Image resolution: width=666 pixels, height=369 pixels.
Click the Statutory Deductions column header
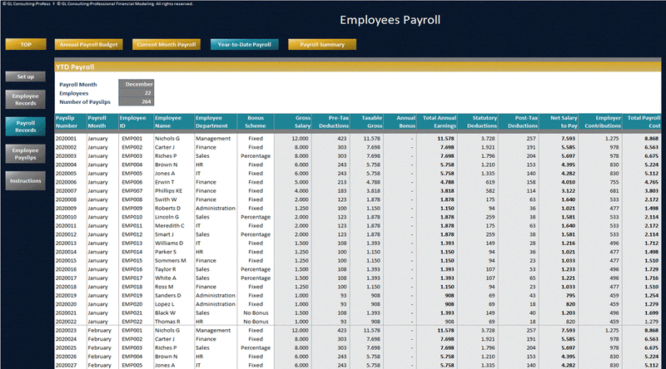point(478,121)
